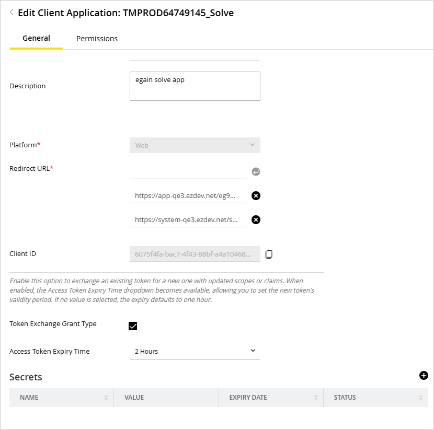The image size is (434, 430).
Task: Click into the Description text area
Action: click(x=195, y=86)
